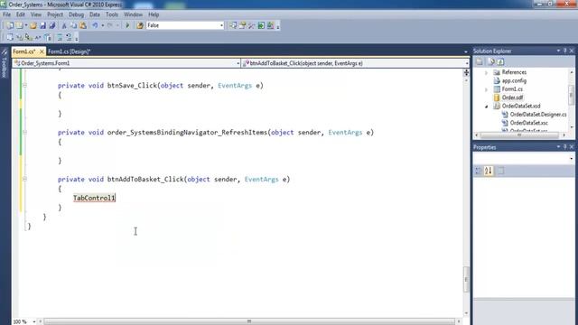The height and width of the screenshot is (325, 578).
Task: Click the Start Page toolbar icon
Action: click(261, 25)
